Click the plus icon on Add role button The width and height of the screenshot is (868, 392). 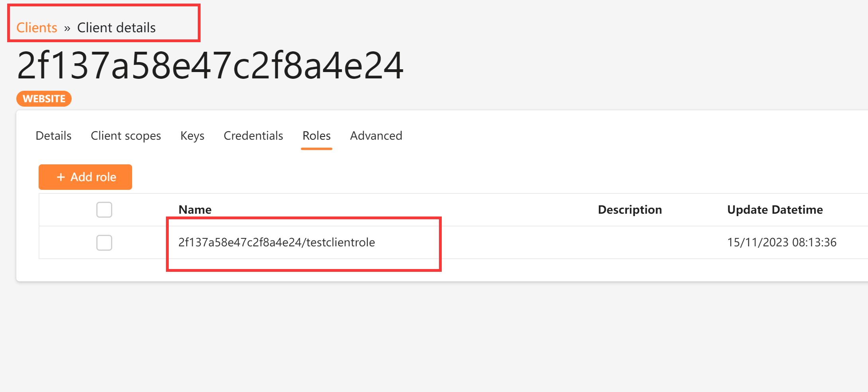click(61, 177)
